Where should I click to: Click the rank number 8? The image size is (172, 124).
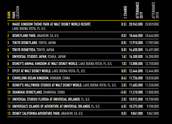pyautogui.click(x=8, y=78)
